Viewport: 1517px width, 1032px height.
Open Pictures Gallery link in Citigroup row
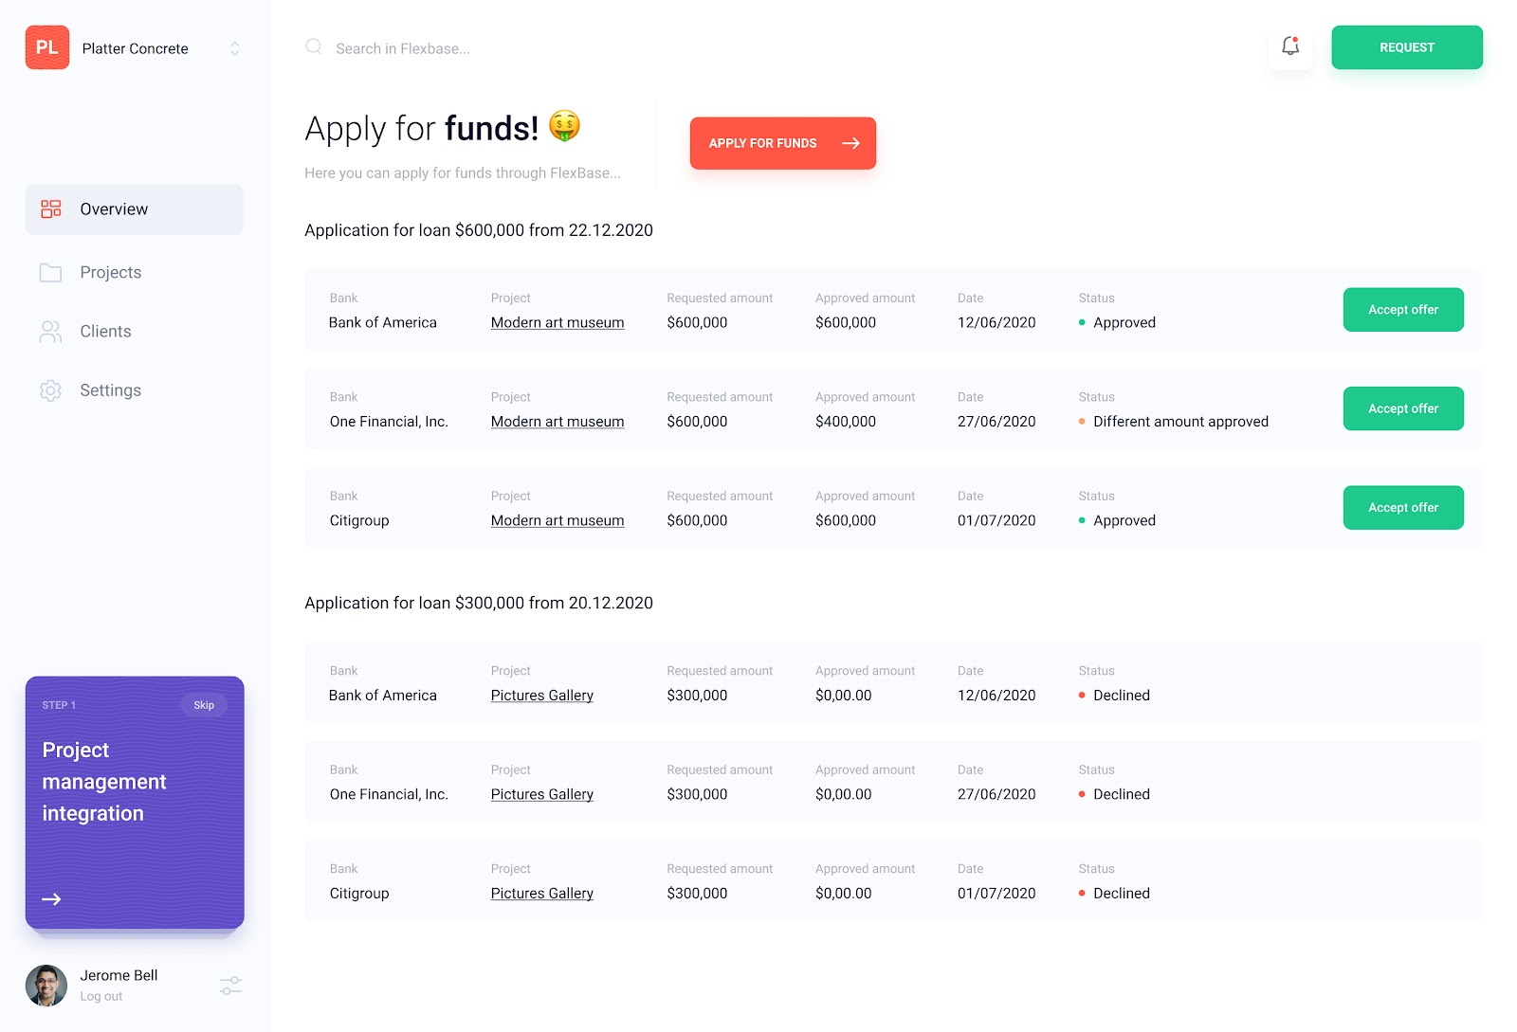pyautogui.click(x=542, y=894)
